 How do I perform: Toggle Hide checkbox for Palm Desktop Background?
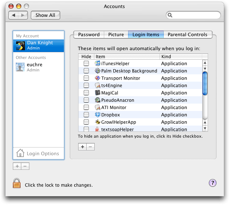tap(86, 71)
